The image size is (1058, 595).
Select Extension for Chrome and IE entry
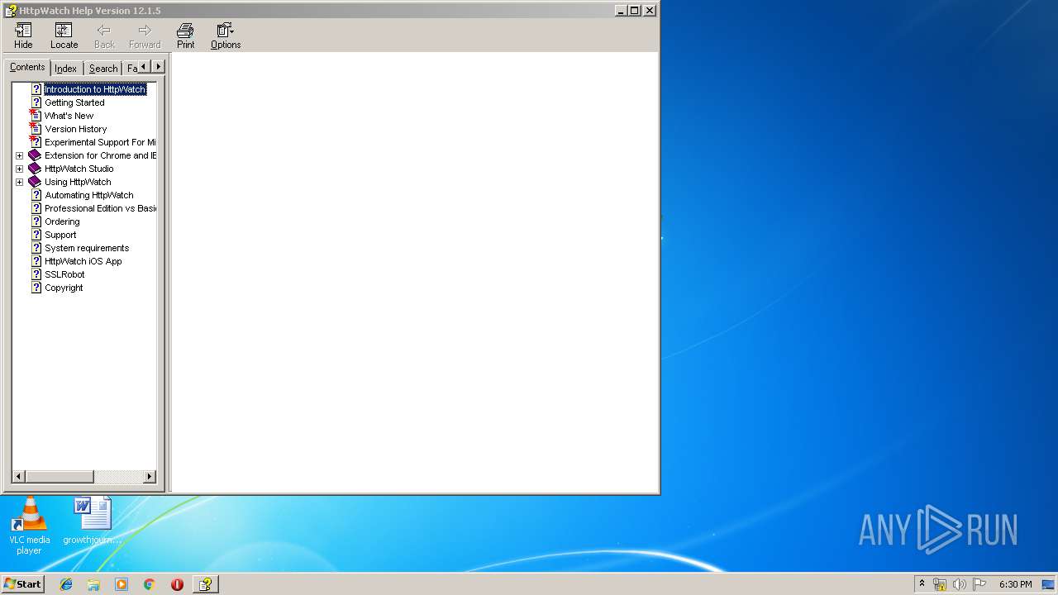click(100, 155)
